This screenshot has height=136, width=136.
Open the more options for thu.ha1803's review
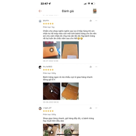point(96,67)
